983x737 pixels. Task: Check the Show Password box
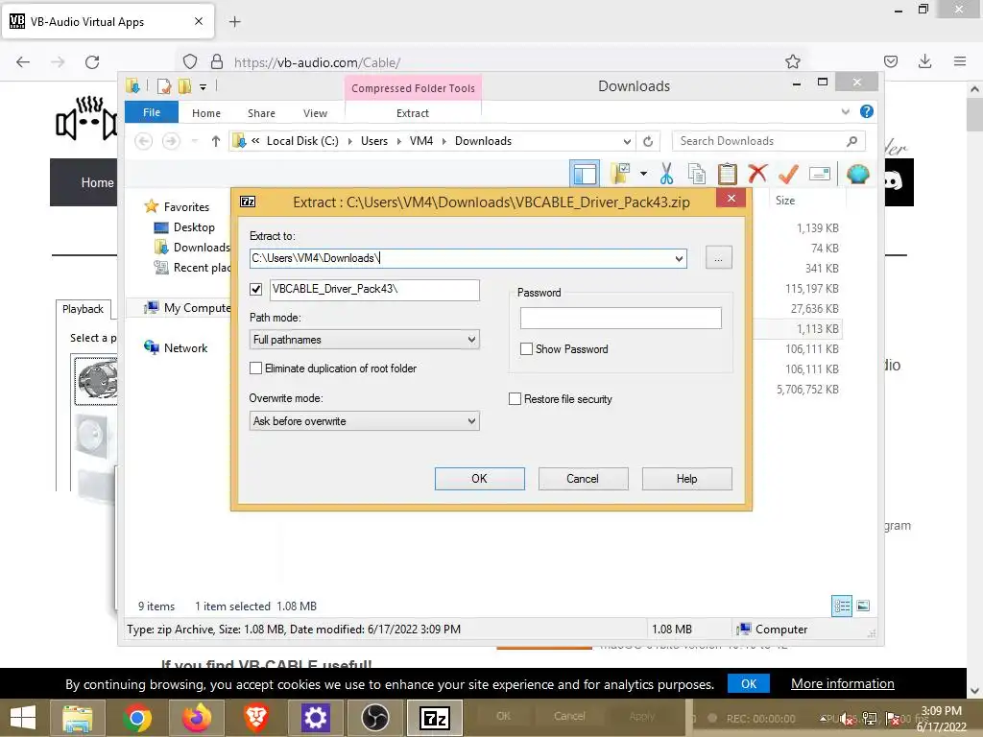(527, 349)
